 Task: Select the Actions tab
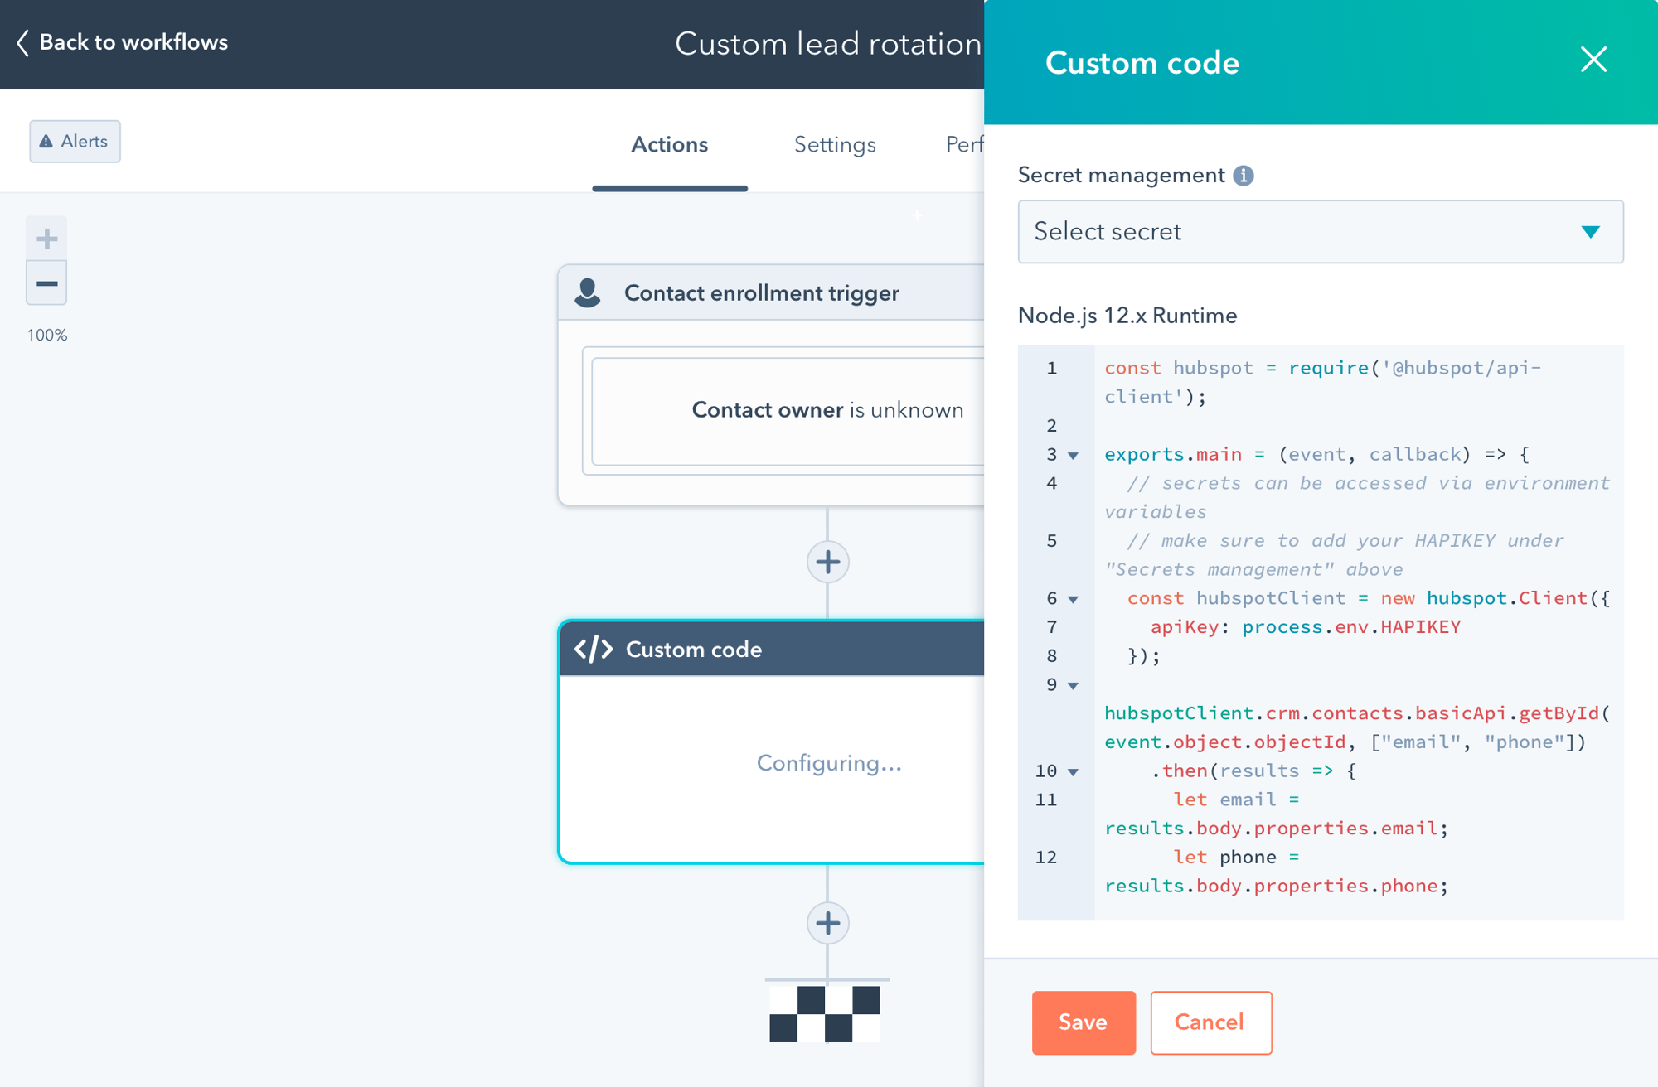click(x=669, y=145)
